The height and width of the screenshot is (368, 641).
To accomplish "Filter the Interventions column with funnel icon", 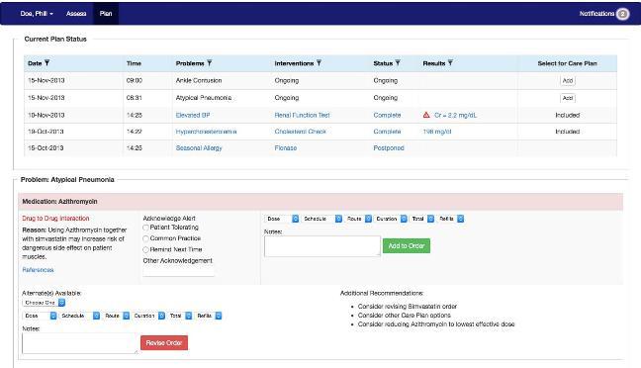I will click(319, 63).
